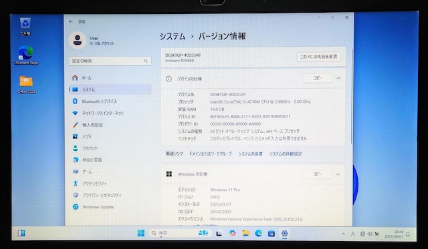Click the IME A input indicator
The height and width of the screenshot is (249, 428).
[x=353, y=234]
